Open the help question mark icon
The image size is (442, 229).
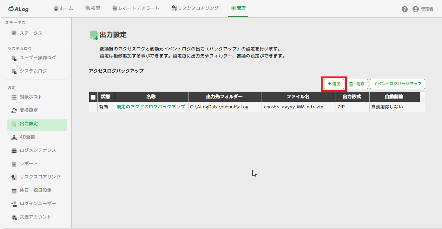click(x=404, y=9)
